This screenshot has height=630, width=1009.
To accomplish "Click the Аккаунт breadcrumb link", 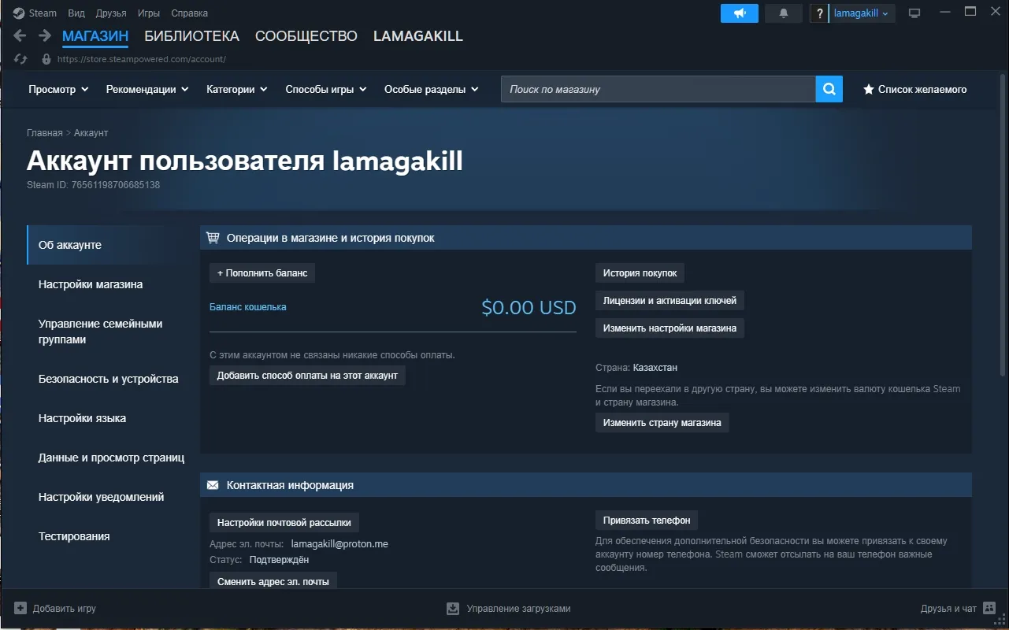I will (91, 133).
